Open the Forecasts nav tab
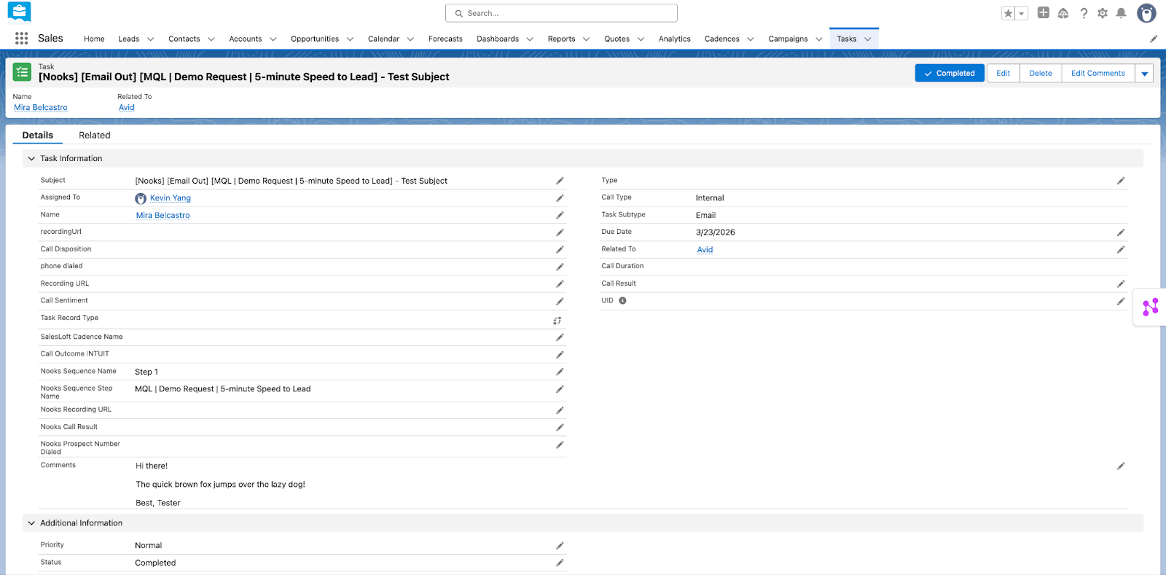Screen dimensions: 1166x575 point(445,39)
